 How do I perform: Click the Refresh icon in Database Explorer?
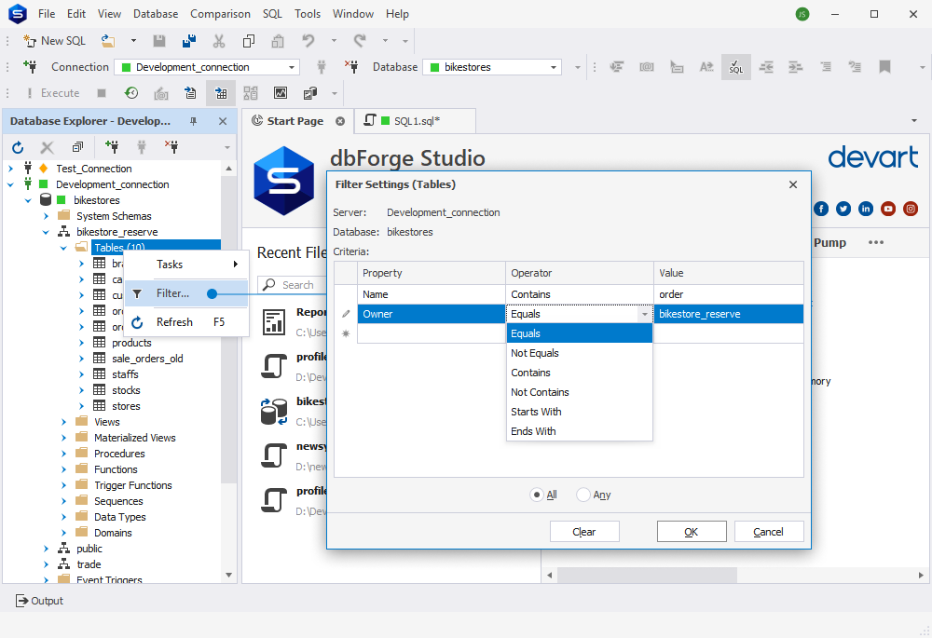coord(18,147)
